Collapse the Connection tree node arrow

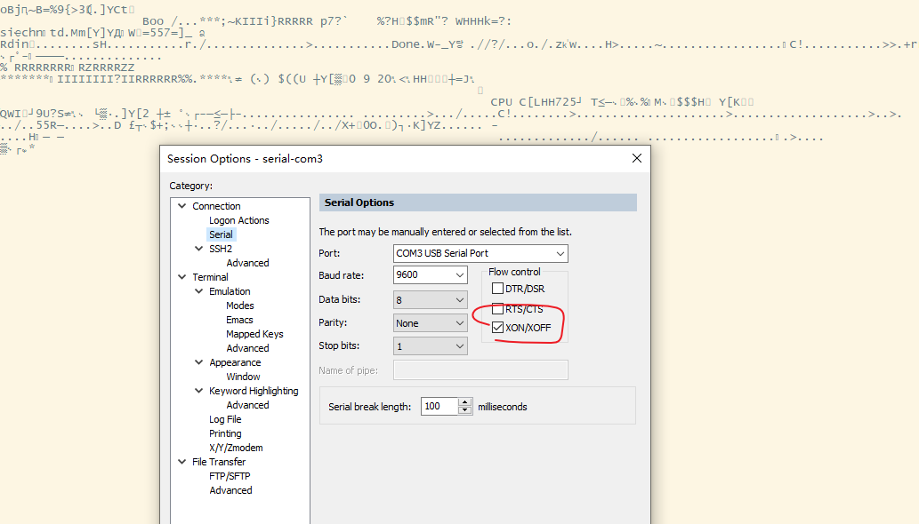[x=182, y=206]
